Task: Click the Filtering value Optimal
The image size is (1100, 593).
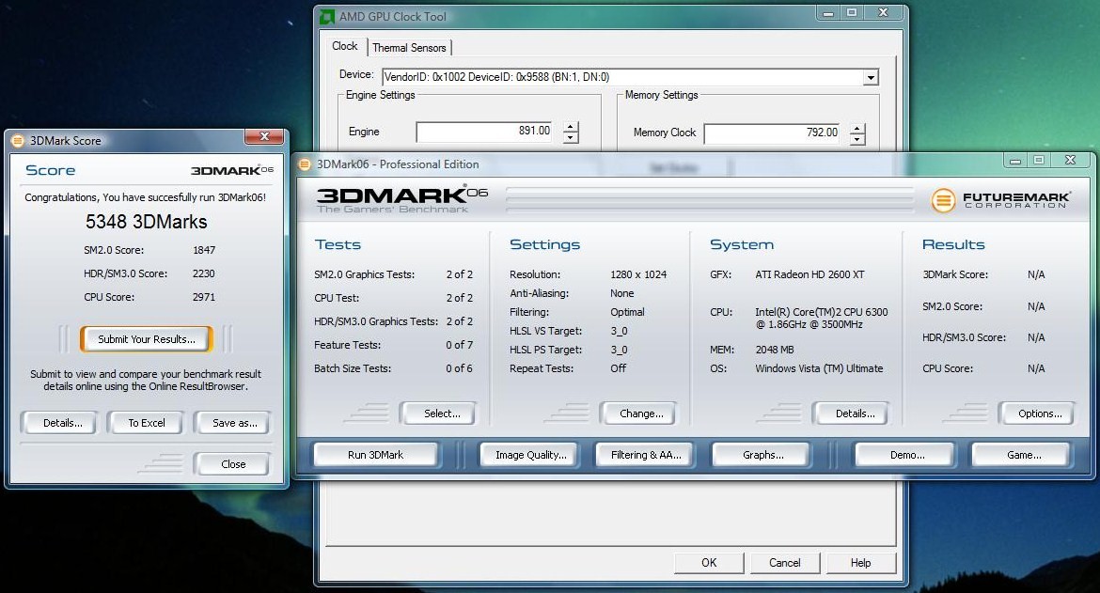Action: pos(627,313)
